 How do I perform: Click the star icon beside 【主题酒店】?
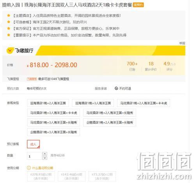click(x=9, y=16)
